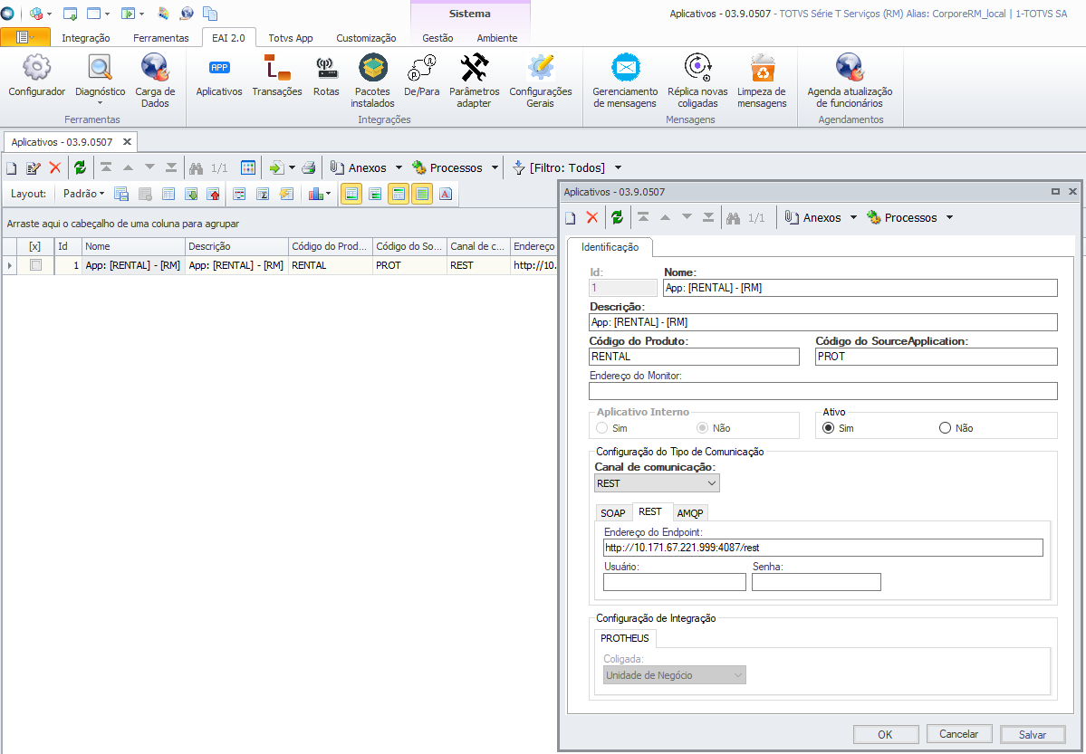Select Aplicativo Interno Não radio
Screen dimensions: 1086x754
(702, 428)
